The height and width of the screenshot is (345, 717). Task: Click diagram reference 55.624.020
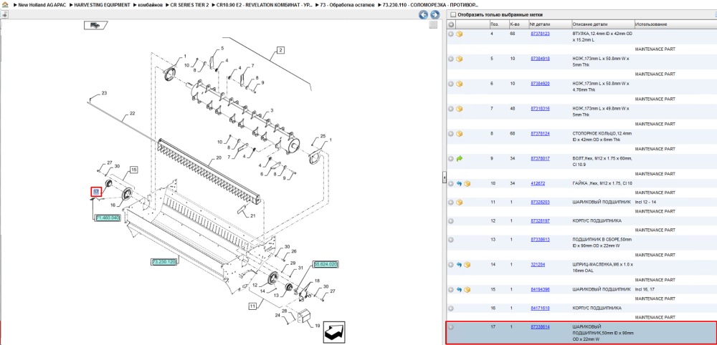[x=326, y=264]
